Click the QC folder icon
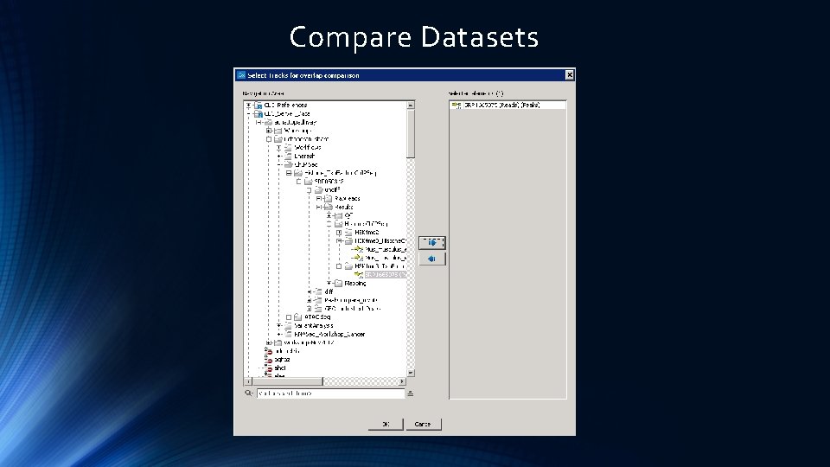This screenshot has width=830, height=467. [338, 215]
